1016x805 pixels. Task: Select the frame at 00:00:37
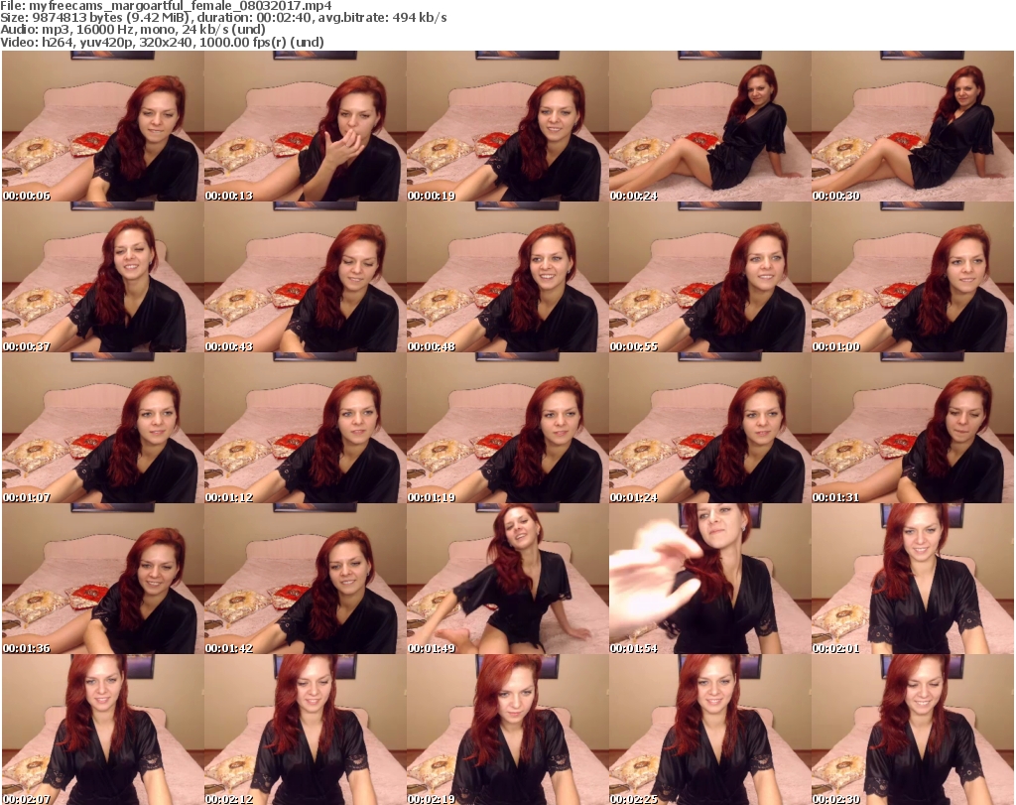(103, 277)
